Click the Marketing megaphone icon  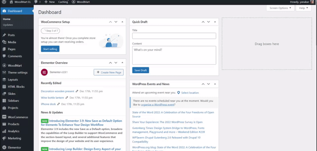click(4, 138)
